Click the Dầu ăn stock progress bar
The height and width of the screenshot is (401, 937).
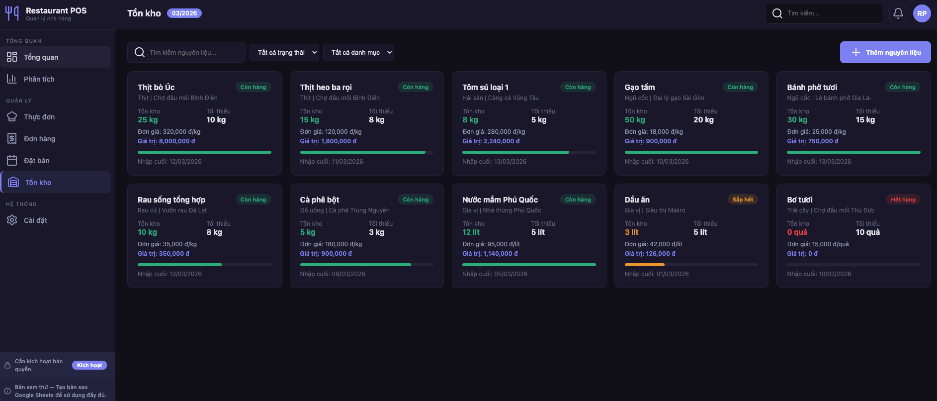click(691, 265)
